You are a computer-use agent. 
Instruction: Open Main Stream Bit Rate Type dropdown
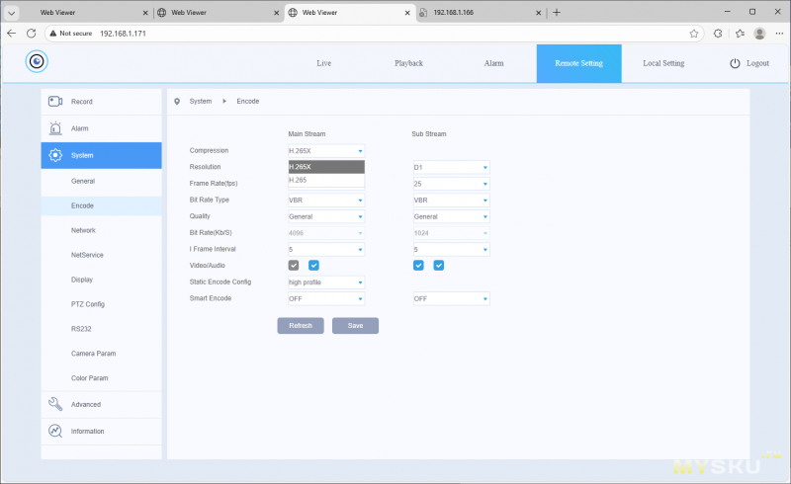click(x=326, y=200)
